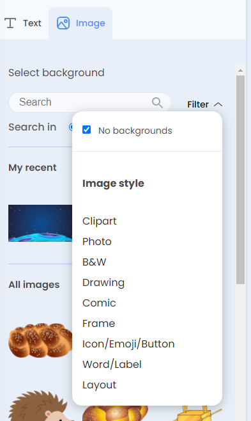Image resolution: width=251 pixels, height=421 pixels.
Task: Select the Clipart image style
Action: pyautogui.click(x=100, y=221)
